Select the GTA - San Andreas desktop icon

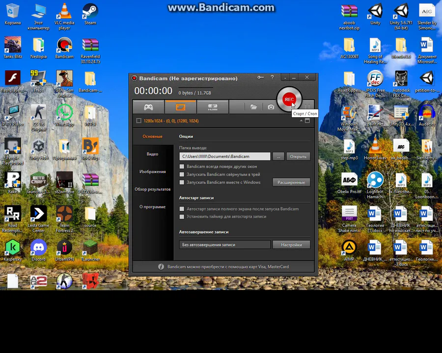click(x=64, y=83)
